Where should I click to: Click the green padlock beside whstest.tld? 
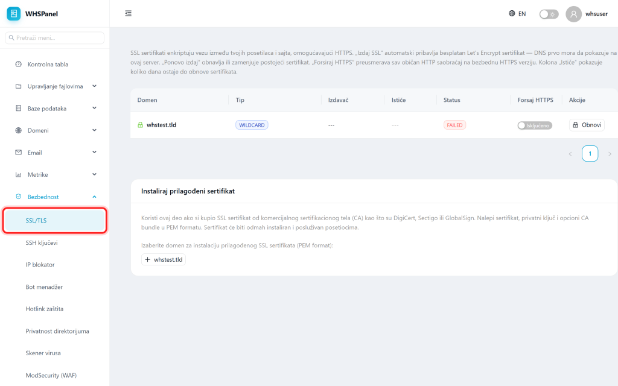click(x=140, y=125)
